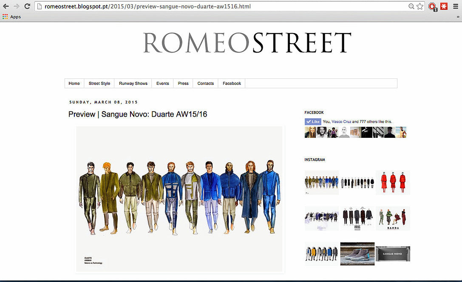Open Instagram thumbnail labeled BANDA
Screen dimensions: 462x282
(x=393, y=218)
